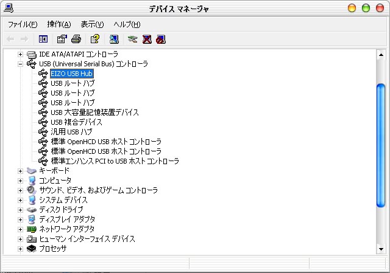Click the printer icon in the toolbar
The image size is (390, 273).
click(76, 39)
